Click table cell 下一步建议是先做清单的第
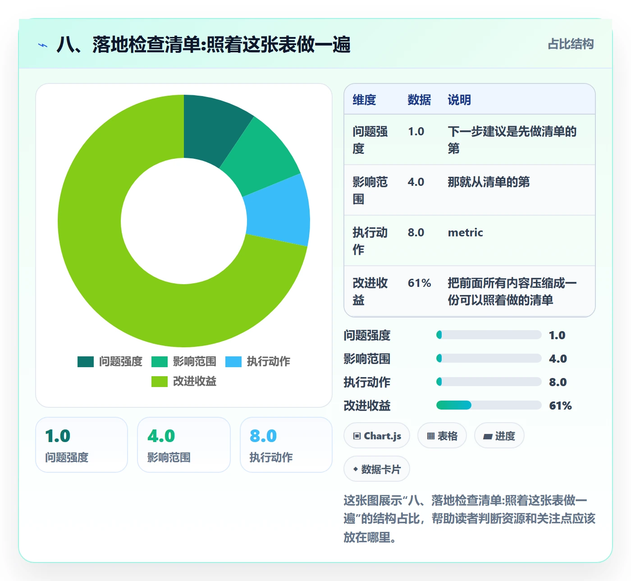 point(512,140)
